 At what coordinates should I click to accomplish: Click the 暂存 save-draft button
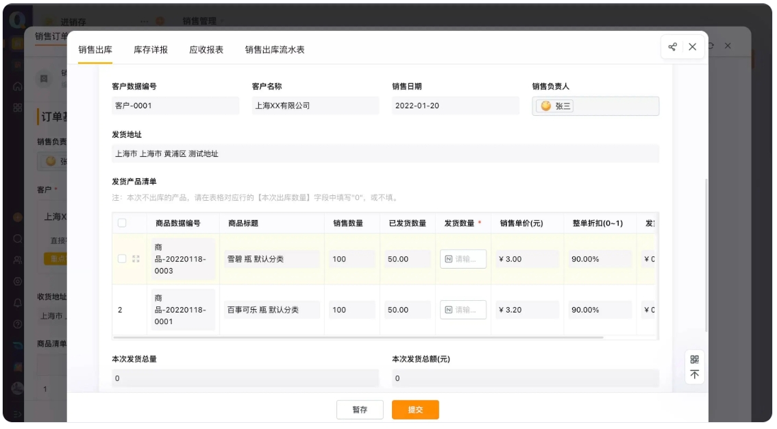click(x=360, y=409)
